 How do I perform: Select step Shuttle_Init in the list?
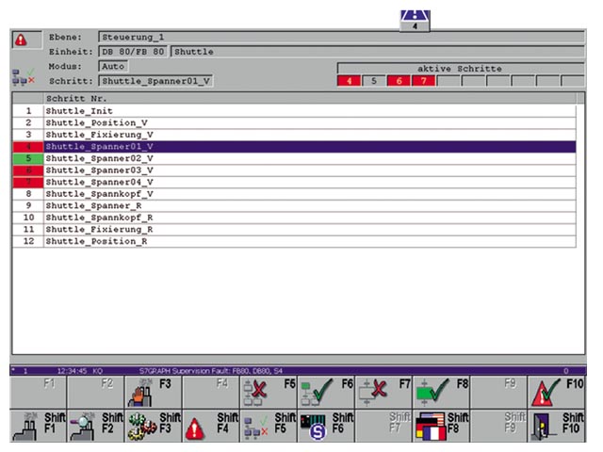pos(309,111)
